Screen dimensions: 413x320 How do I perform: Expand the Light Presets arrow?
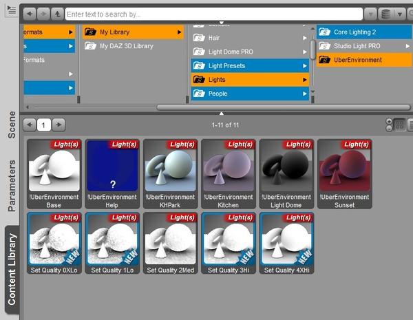coord(305,65)
